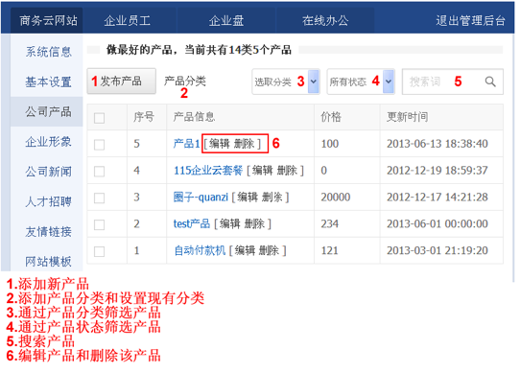
Task: Open 人才招聘 in the sidebar
Action: 48,201
